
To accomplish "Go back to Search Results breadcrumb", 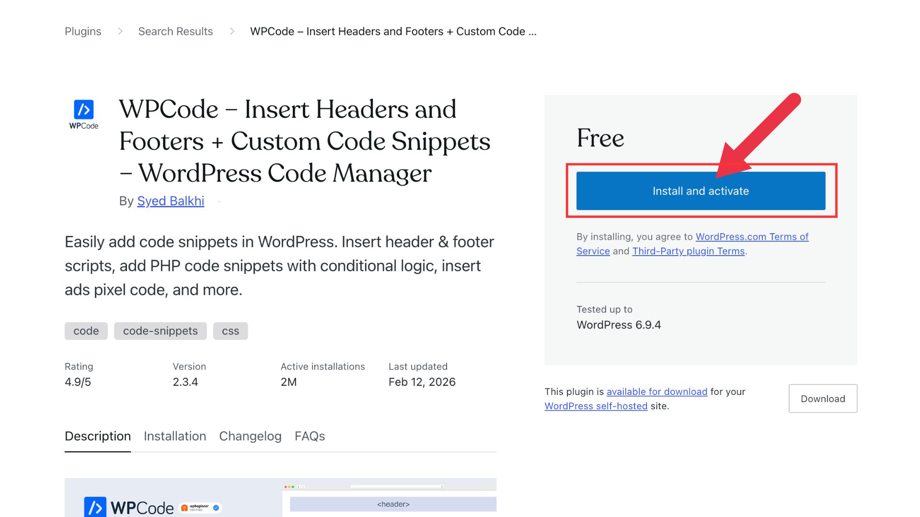I will [x=175, y=31].
